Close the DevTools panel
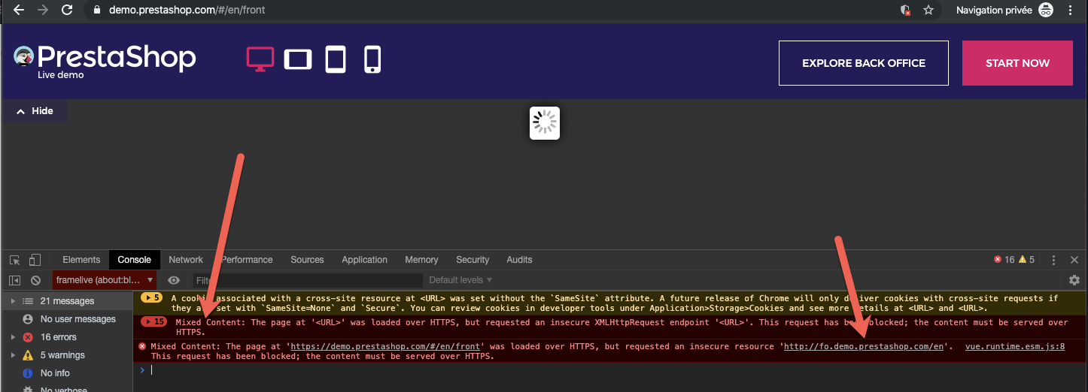The width and height of the screenshot is (1088, 392). click(1074, 260)
